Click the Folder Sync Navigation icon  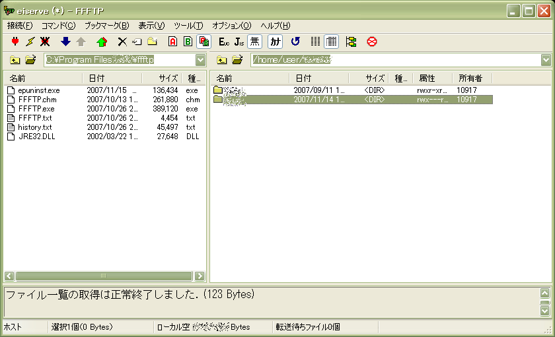click(x=351, y=42)
